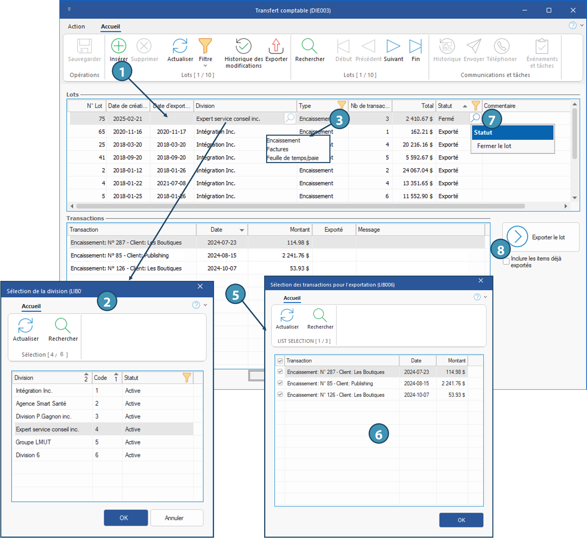Uncheck transaction Encaissement N° 287 checkbox

[280, 372]
